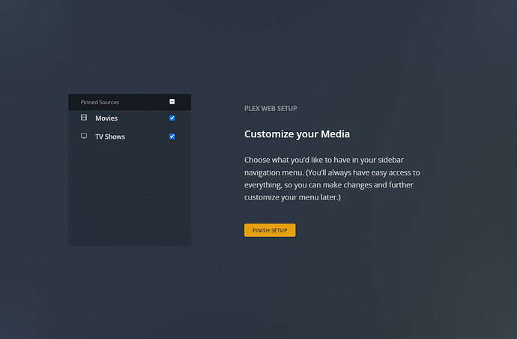
Task: Click the TV Shows monitor icon
Action: tap(84, 136)
